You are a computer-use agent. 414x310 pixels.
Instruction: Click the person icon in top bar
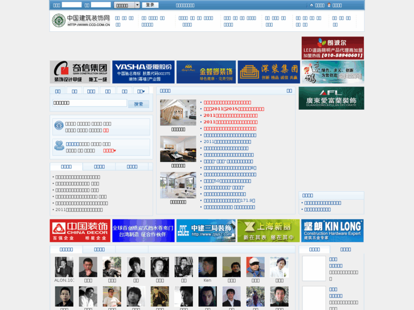(329, 5)
